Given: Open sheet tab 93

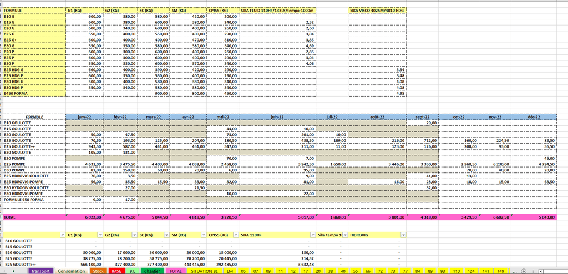Looking at the screenshot, I should 442,271.
